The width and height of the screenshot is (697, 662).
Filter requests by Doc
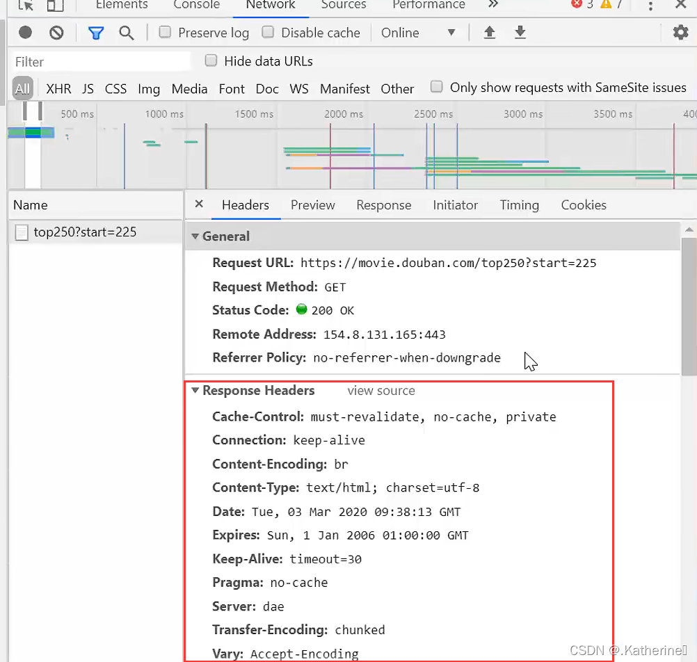pyautogui.click(x=267, y=89)
